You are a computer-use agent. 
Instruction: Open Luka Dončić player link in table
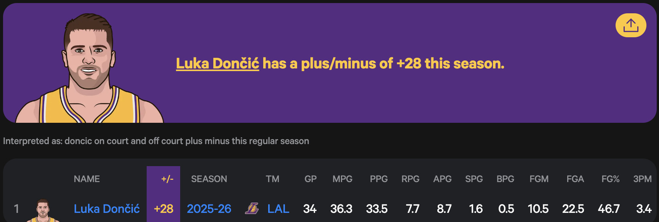pos(107,209)
